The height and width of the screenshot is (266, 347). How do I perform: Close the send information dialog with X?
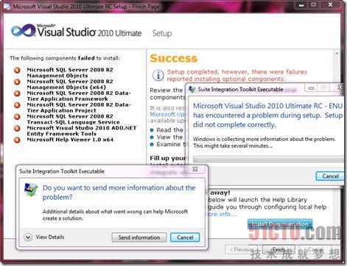coord(195,169)
